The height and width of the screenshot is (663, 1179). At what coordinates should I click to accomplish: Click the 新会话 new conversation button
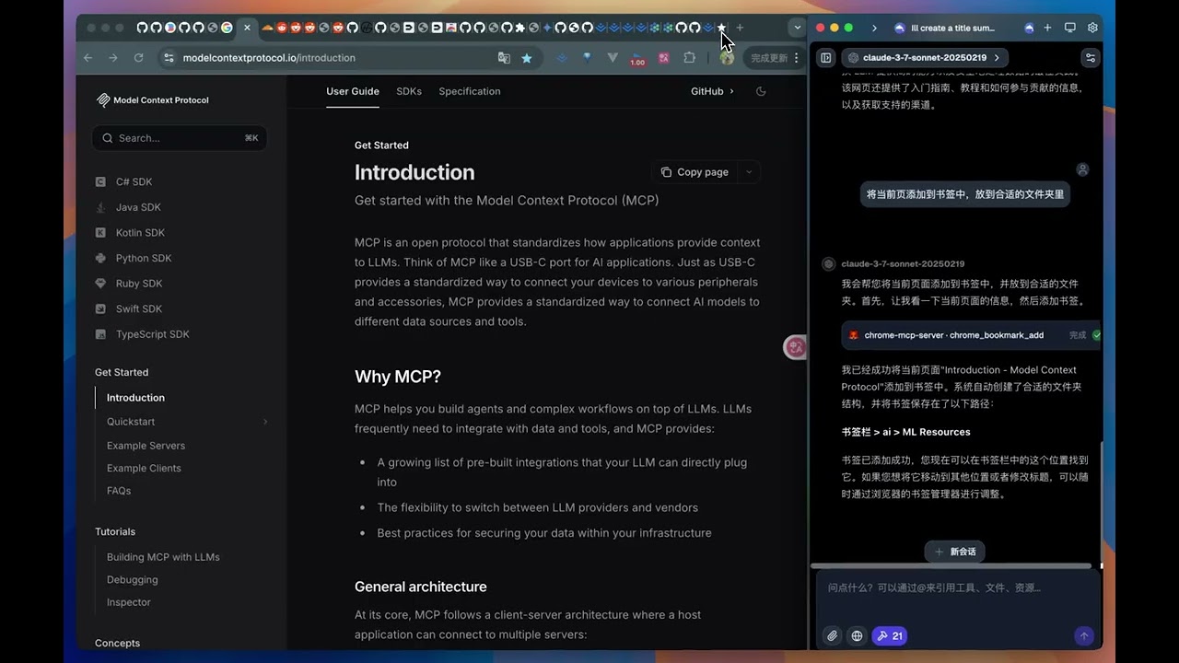[x=955, y=552]
